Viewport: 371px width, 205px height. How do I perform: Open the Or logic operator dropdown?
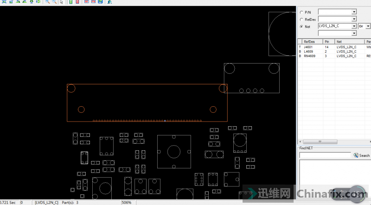coord(368,26)
